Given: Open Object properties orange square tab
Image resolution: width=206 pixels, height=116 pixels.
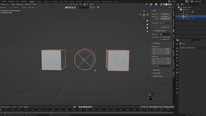Looking at the screenshot, I should [177, 70].
